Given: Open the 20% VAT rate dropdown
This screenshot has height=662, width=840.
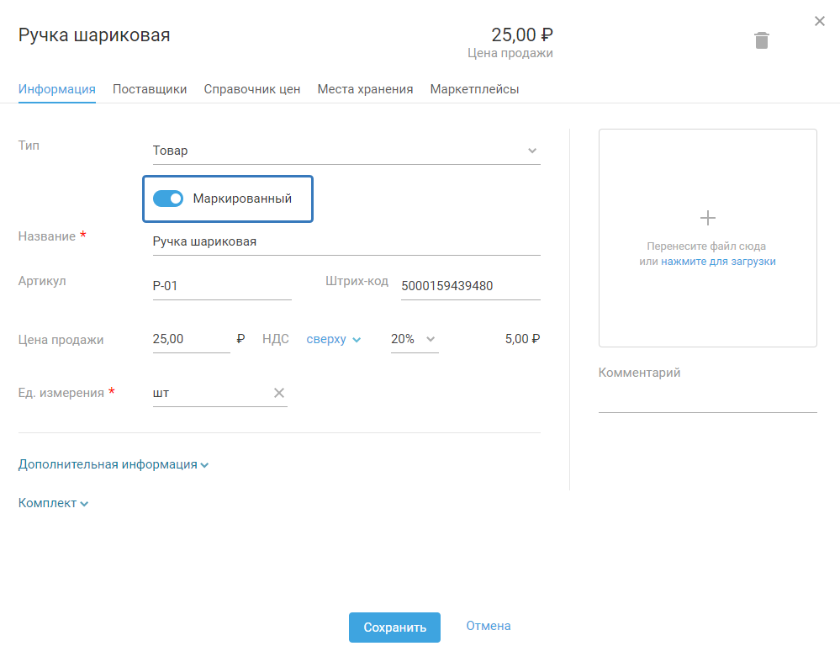Looking at the screenshot, I should click(x=414, y=339).
